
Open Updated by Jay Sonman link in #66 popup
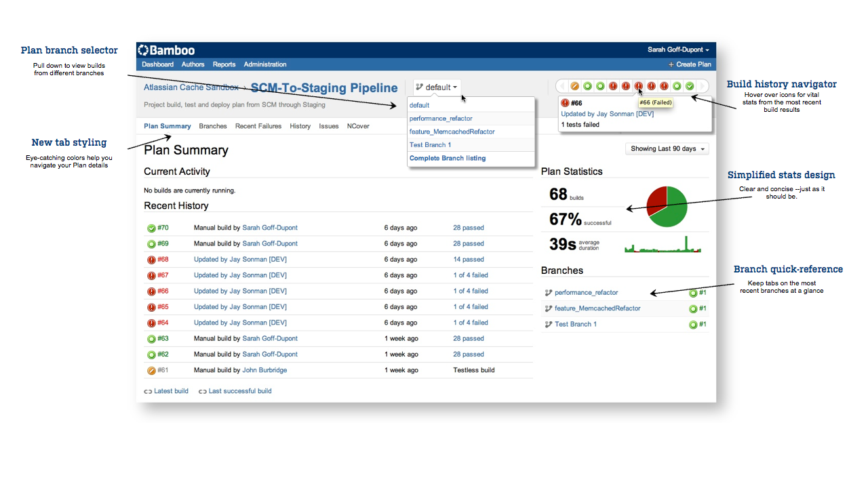pyautogui.click(x=608, y=114)
